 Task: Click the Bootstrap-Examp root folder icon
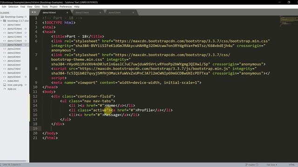click(x=2, y=17)
